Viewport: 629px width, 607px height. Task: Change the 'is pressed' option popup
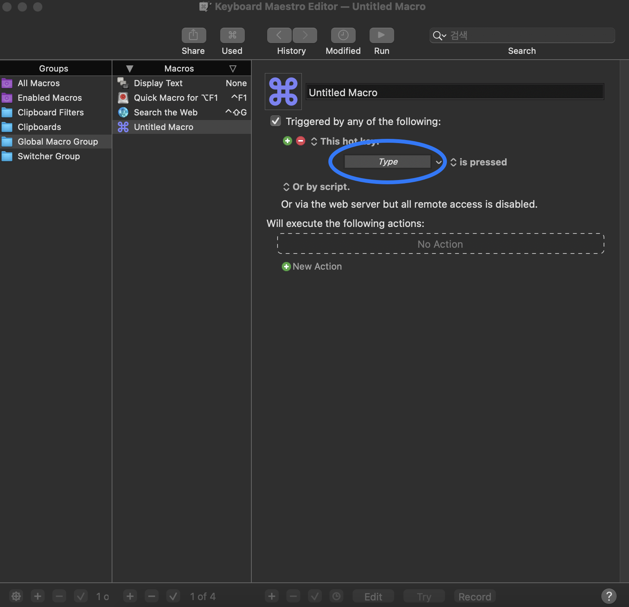point(453,162)
